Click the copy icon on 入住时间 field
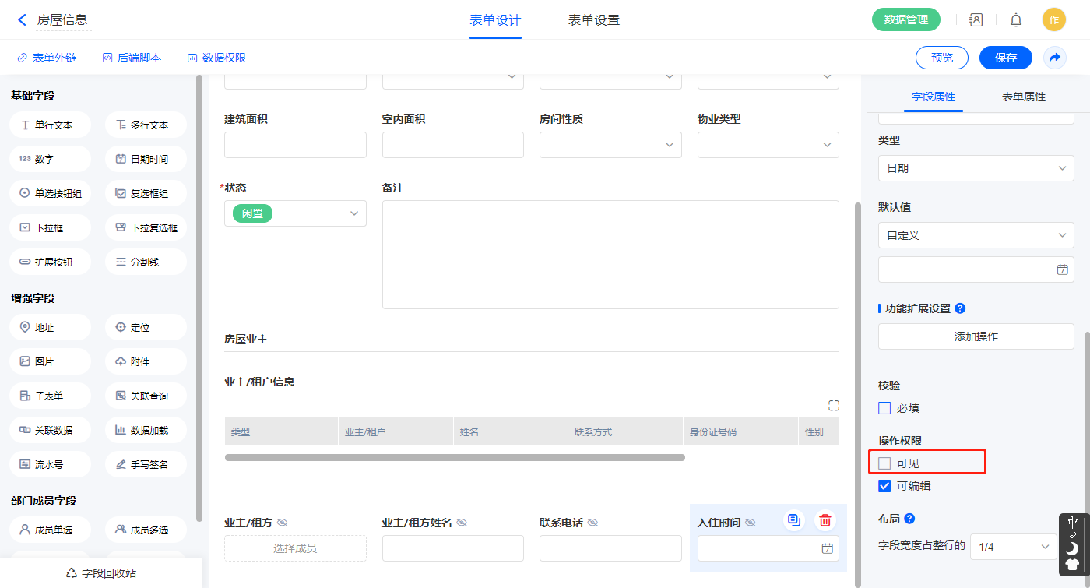 coord(793,520)
